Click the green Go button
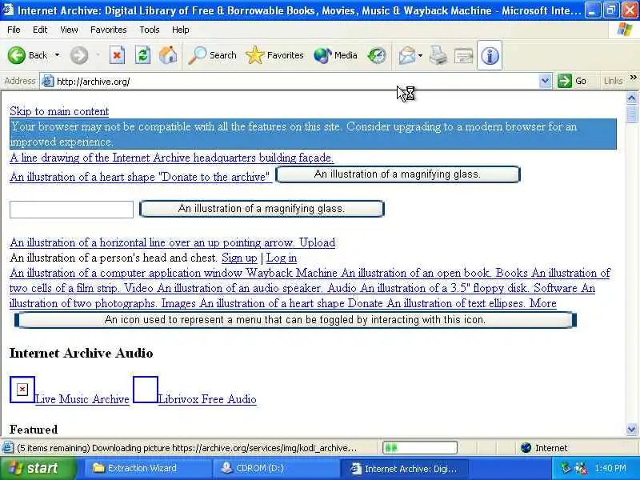This screenshot has height=480, width=640. click(572, 81)
